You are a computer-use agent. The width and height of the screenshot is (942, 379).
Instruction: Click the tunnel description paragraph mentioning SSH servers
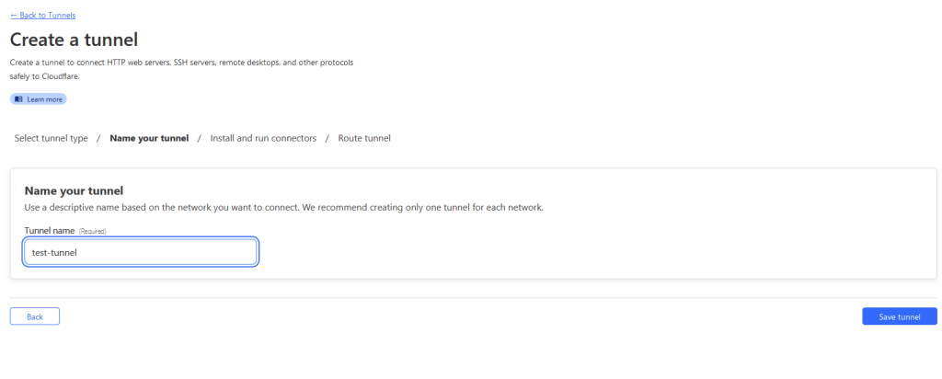(181, 69)
